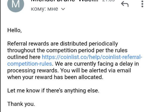
Task: Tap "when your reward has been allocated." line
Action: point(55,77)
